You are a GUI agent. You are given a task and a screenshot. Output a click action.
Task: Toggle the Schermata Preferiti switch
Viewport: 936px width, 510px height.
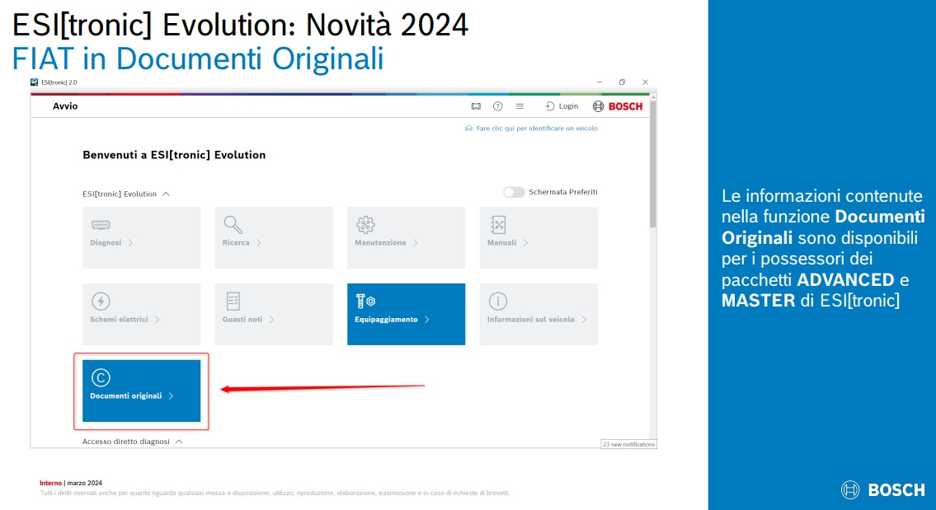click(514, 192)
